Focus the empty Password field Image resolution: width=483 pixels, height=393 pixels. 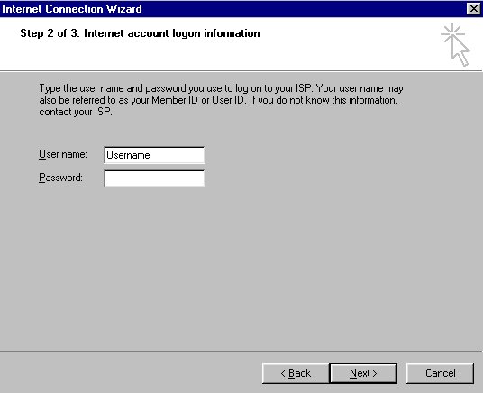pyautogui.click(x=154, y=178)
